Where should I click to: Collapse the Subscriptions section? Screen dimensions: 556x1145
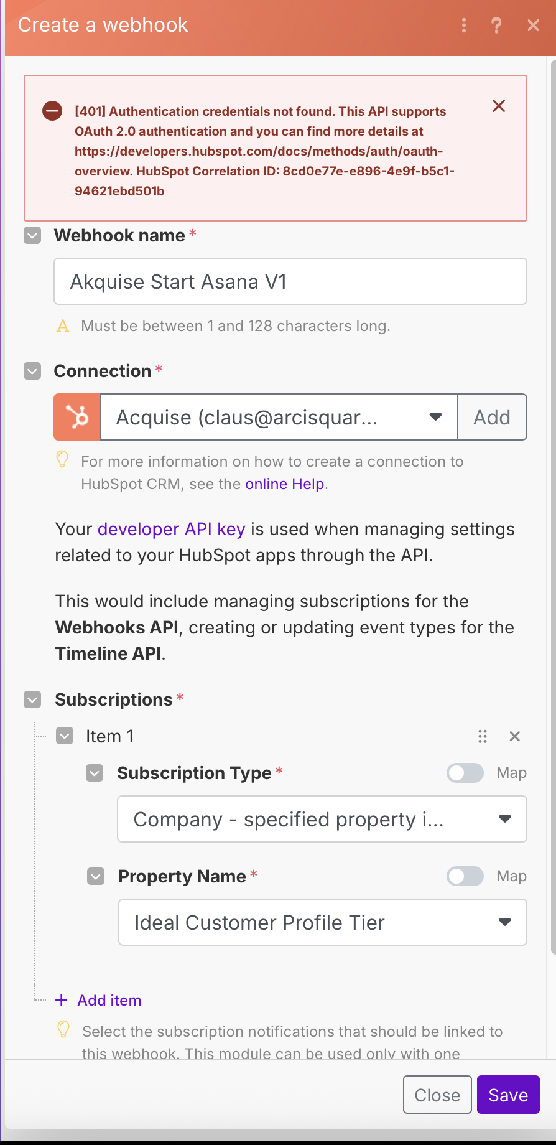click(32, 699)
